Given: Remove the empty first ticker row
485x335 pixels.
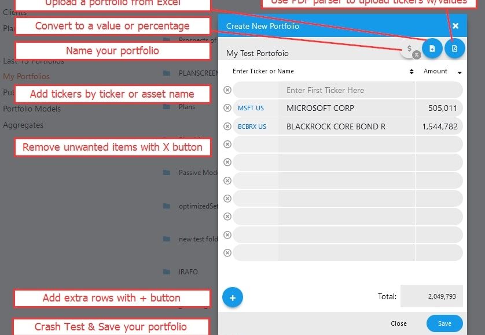Looking at the screenshot, I should coord(227,90).
